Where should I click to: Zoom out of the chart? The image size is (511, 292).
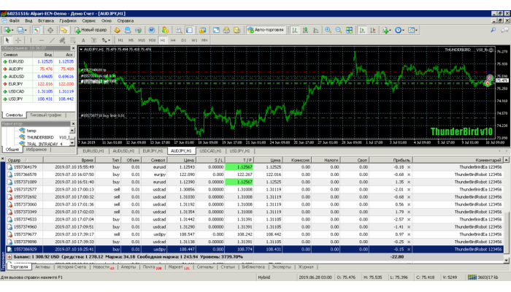point(337,30)
